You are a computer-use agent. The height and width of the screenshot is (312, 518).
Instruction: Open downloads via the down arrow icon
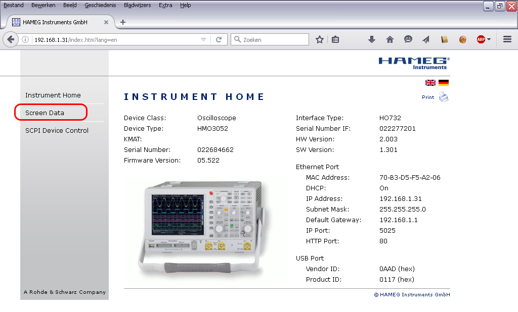372,39
